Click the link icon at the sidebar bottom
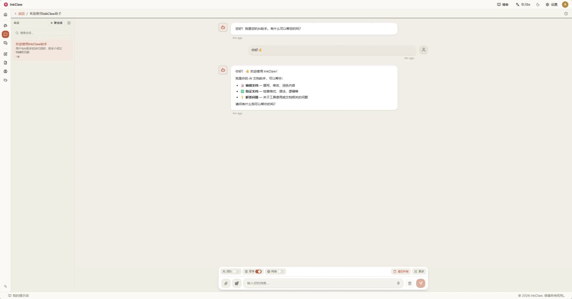 [x=5, y=286]
